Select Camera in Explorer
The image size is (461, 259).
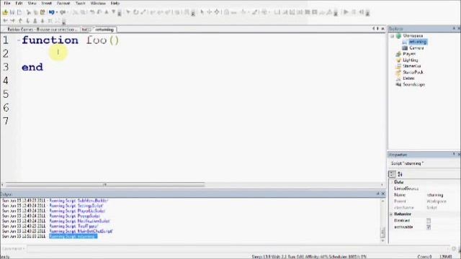pos(416,48)
